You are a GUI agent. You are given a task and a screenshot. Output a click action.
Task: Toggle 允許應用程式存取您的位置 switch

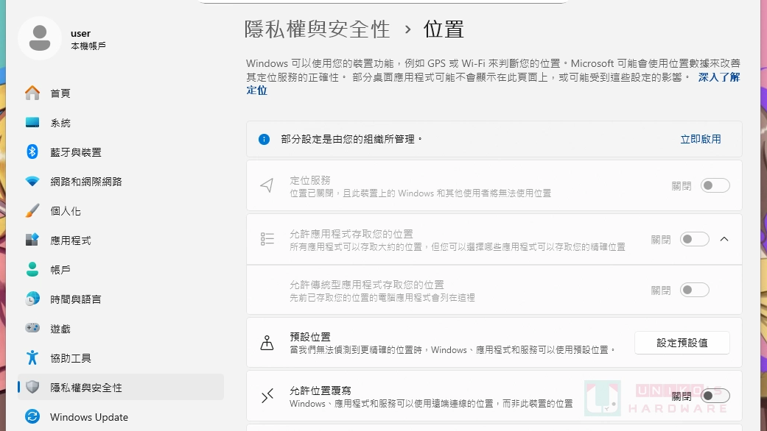[695, 239]
